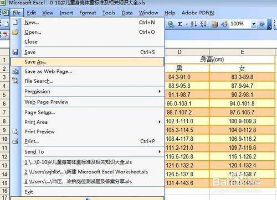
Task: Choose New... in the File menu
Action: pyautogui.click(x=87, y=23)
